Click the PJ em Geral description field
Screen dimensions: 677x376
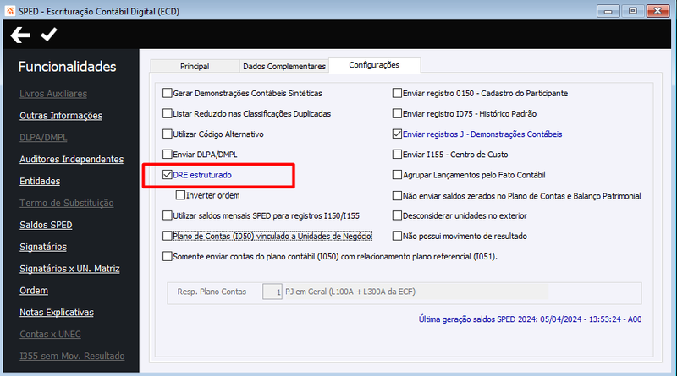[416, 292]
